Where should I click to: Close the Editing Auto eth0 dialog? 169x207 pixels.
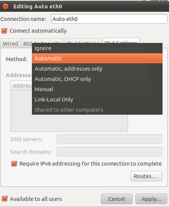click(x=5, y=6)
